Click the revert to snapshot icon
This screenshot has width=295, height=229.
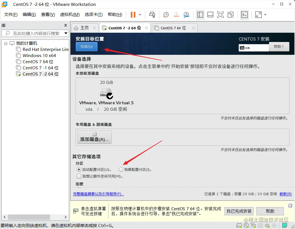[x=176, y=15]
